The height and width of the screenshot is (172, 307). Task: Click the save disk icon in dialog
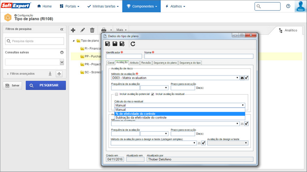point(115,44)
